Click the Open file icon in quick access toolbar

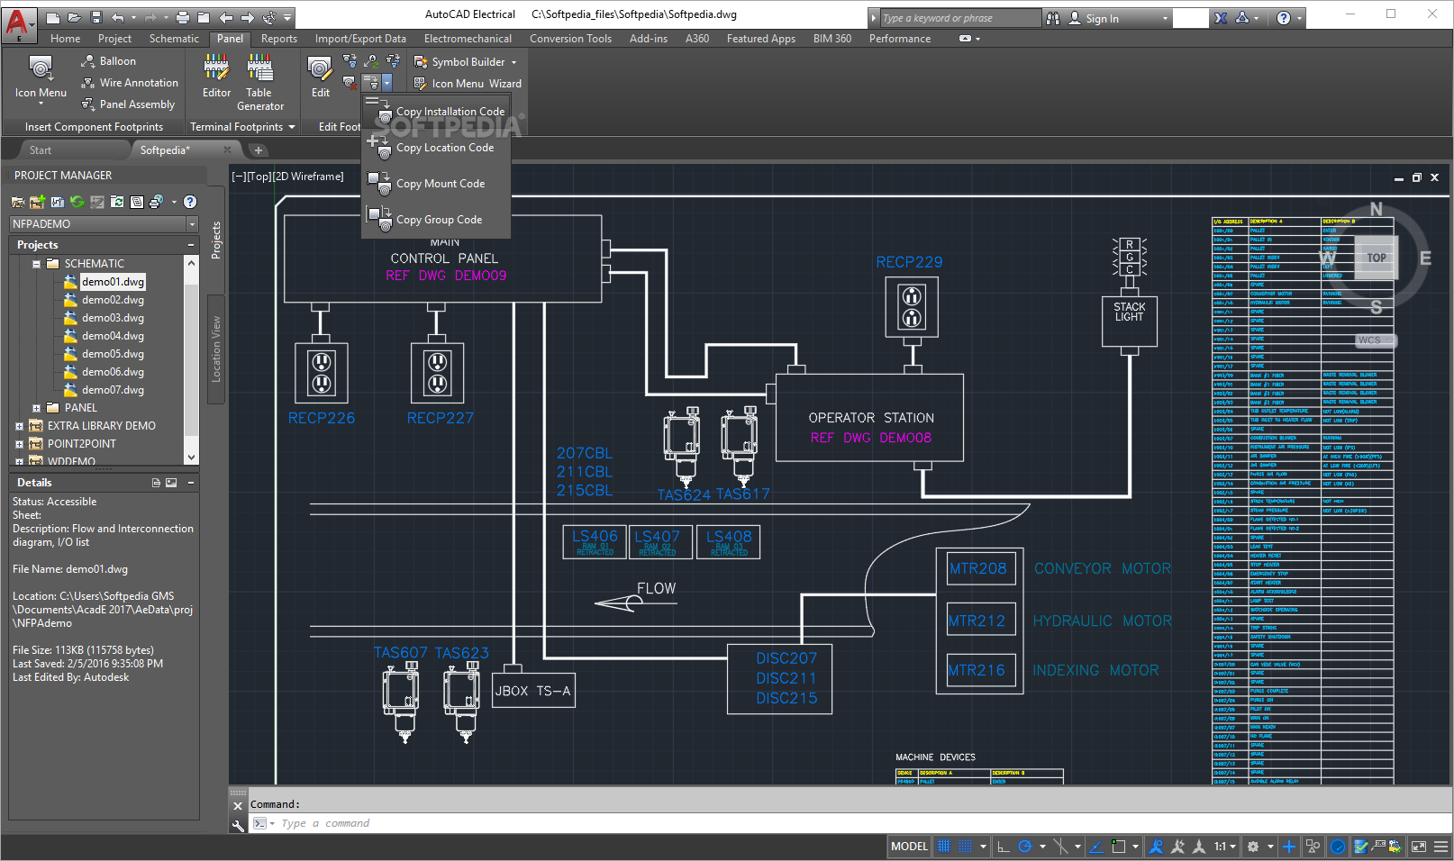tap(74, 17)
